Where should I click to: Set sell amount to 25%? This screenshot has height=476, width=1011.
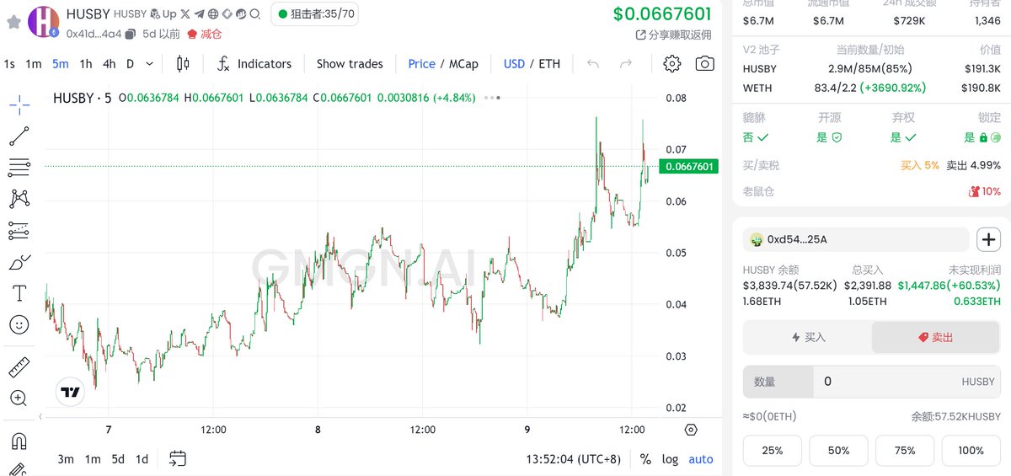click(x=773, y=451)
